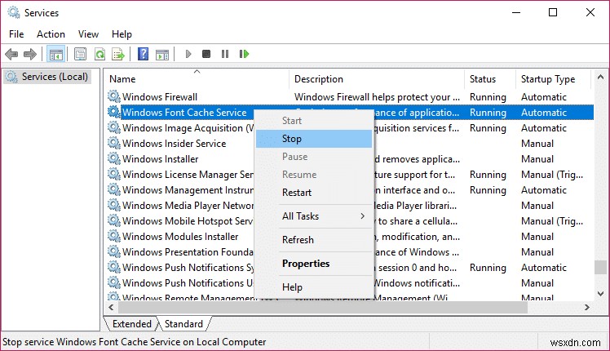The width and height of the screenshot is (610, 351).
Task: Select Windows Push Notifications System service row
Action: pos(349,268)
